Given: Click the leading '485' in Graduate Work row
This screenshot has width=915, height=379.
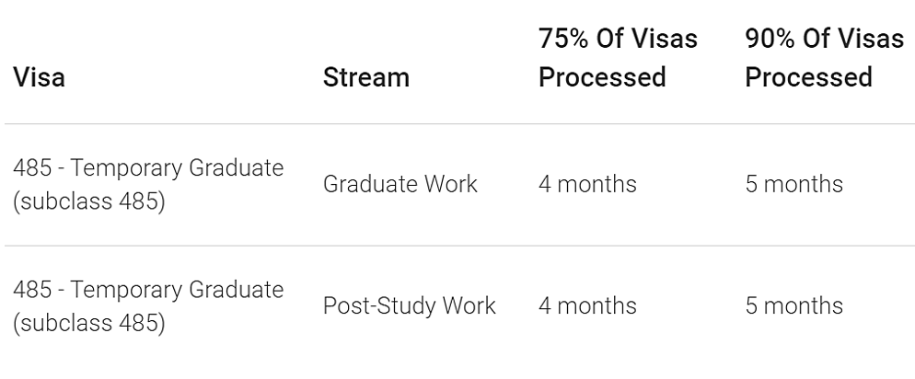Looking at the screenshot, I should pyautogui.click(x=32, y=168).
